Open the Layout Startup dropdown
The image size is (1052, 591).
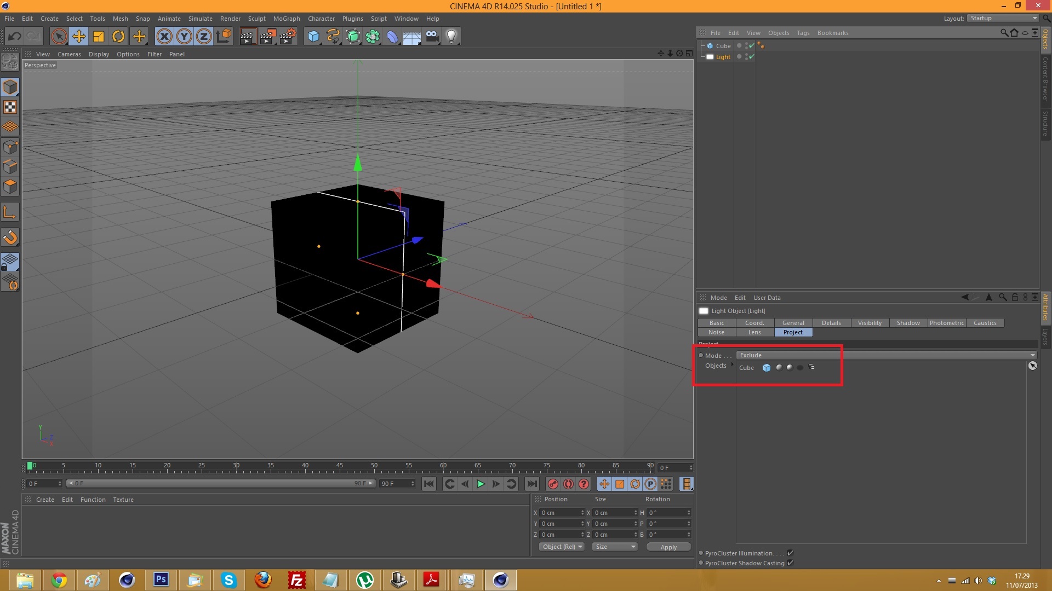(1003, 18)
